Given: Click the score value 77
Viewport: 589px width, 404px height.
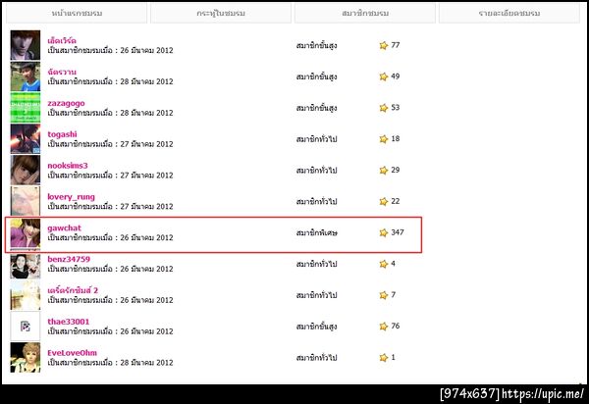Looking at the screenshot, I should tap(396, 45).
